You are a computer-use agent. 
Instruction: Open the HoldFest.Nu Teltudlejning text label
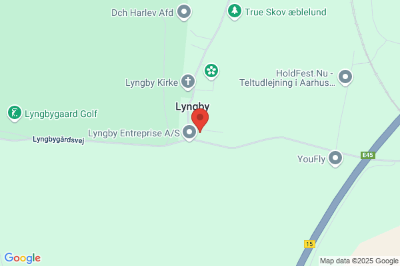pyautogui.click(x=287, y=78)
